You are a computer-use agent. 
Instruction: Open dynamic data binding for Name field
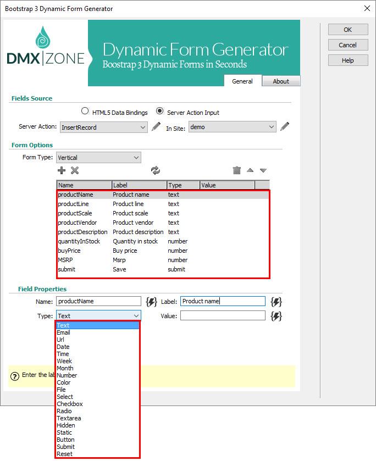(x=152, y=302)
